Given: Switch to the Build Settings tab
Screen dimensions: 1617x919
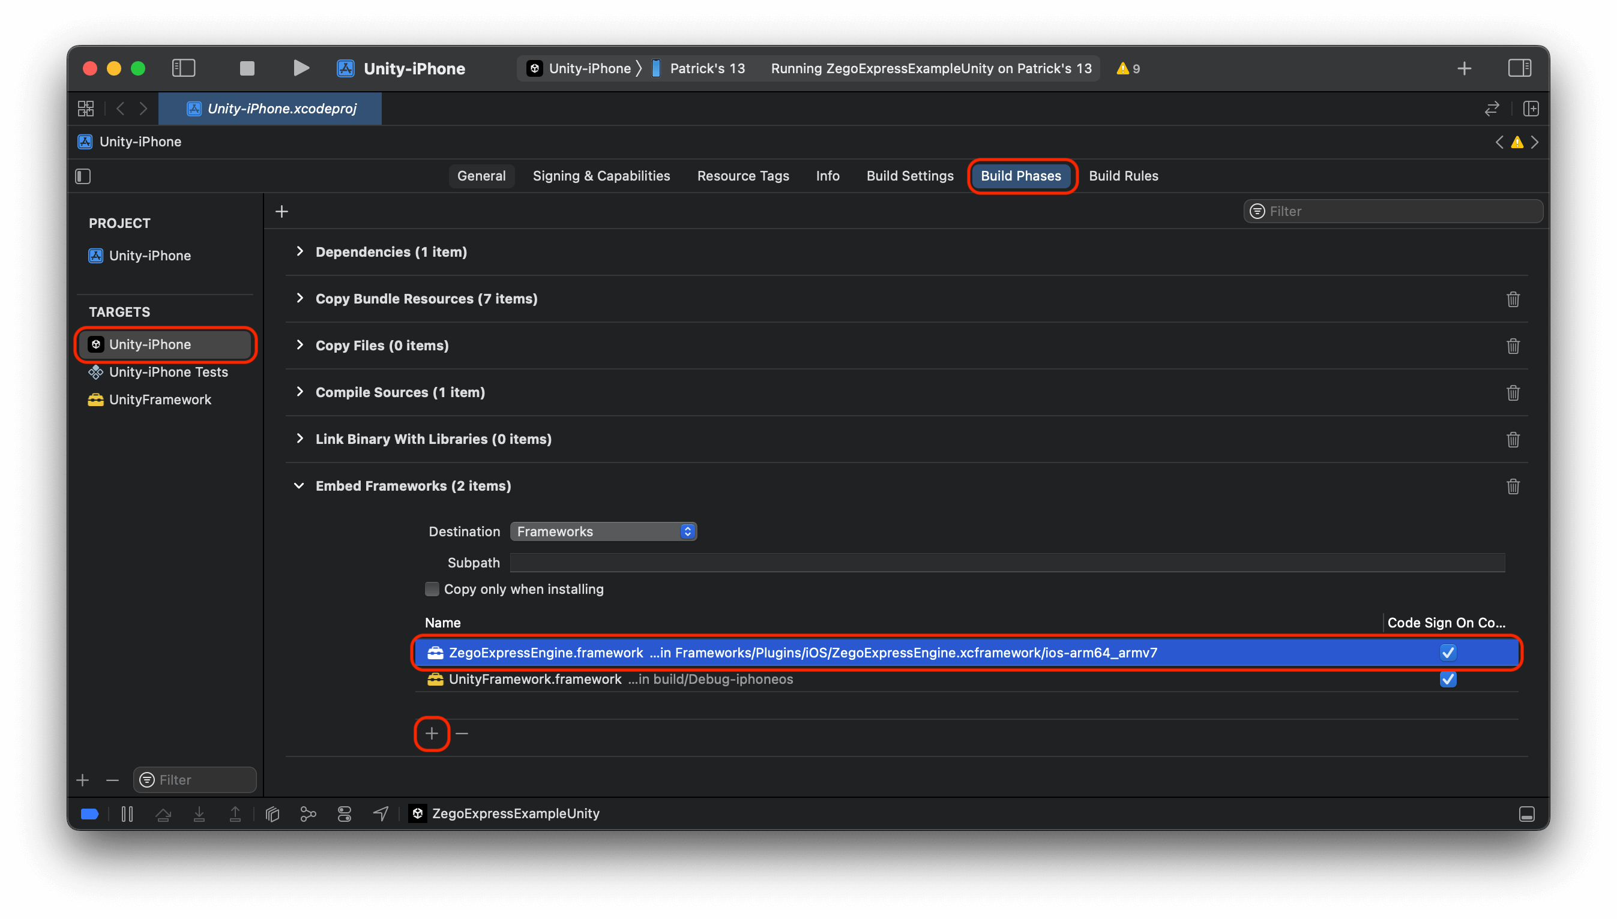Looking at the screenshot, I should pyautogui.click(x=910, y=176).
